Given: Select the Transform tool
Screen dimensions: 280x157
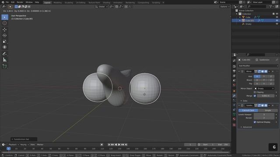Looking at the screenshot, I should point(5,47).
